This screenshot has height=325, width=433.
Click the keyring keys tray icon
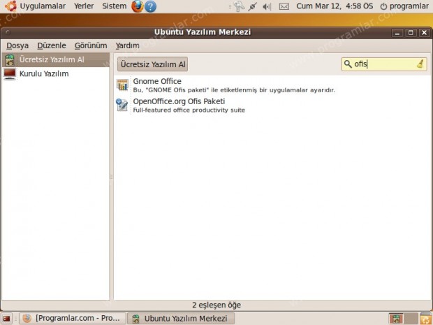coord(239,6)
